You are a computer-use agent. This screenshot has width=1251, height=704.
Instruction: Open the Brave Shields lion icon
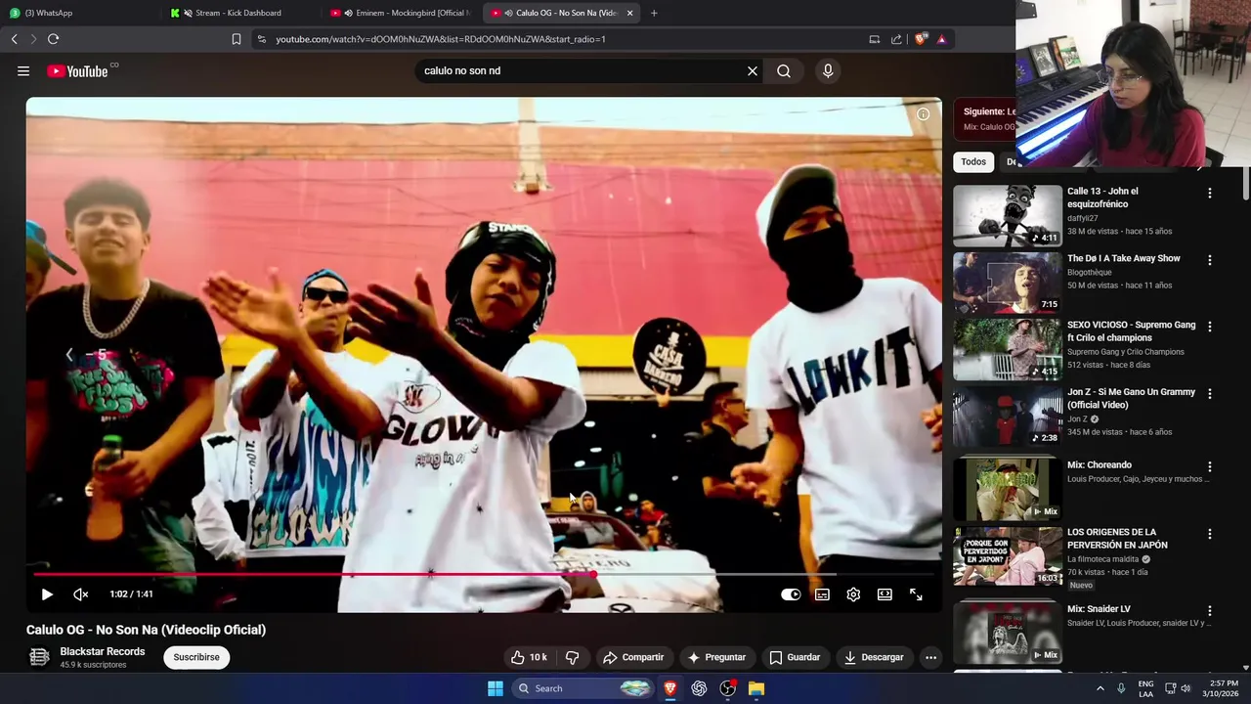tap(921, 39)
